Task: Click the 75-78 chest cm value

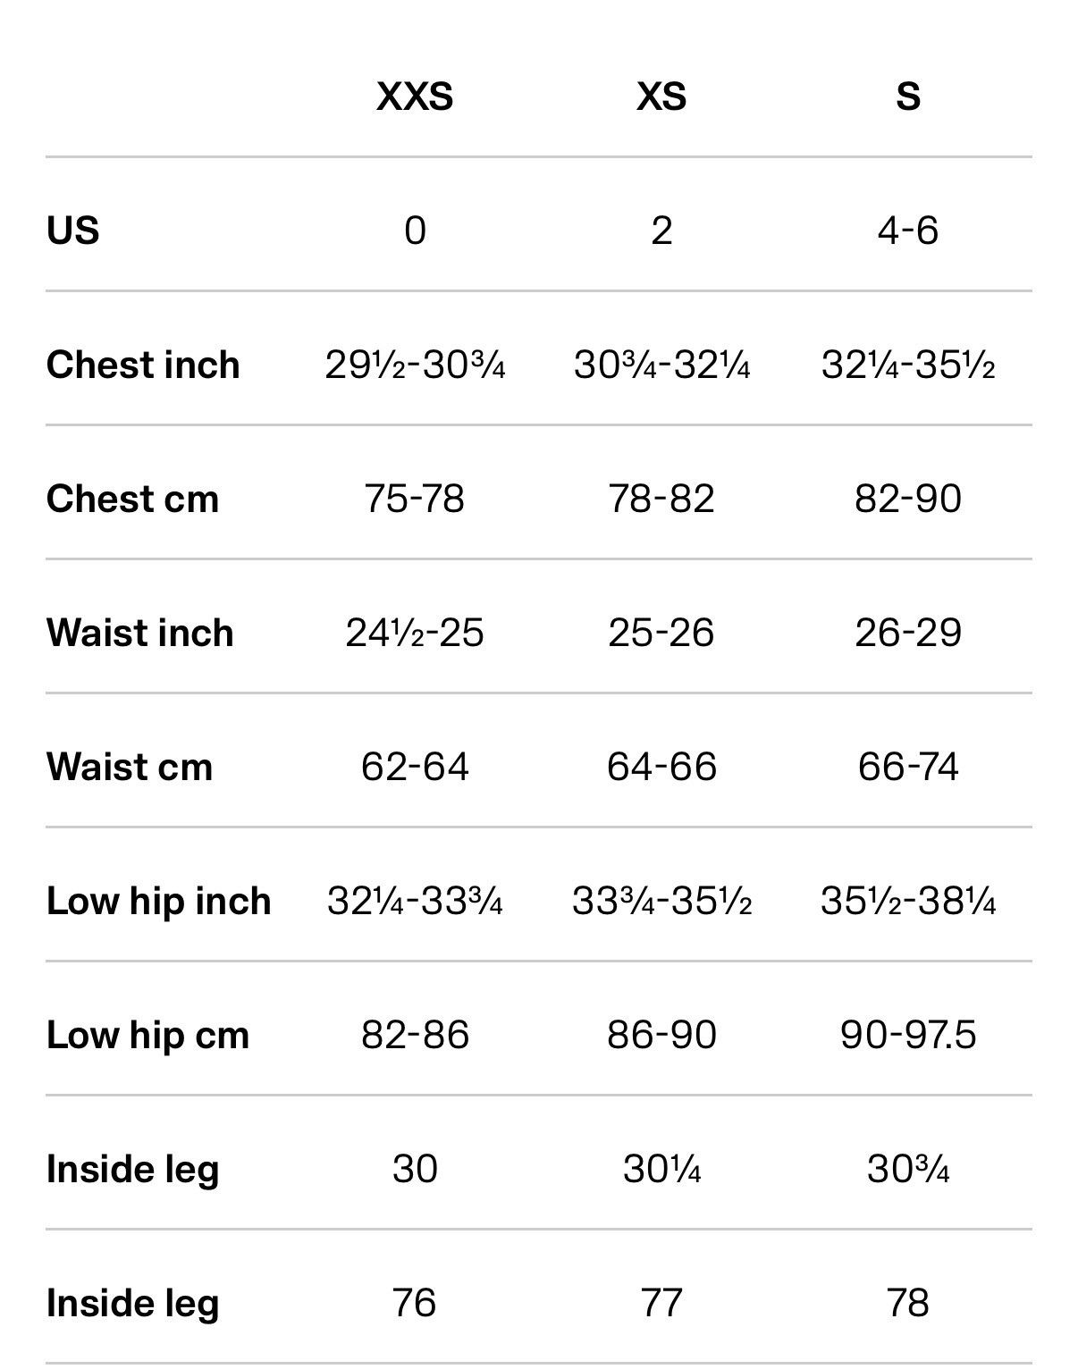Action: pyautogui.click(x=415, y=499)
